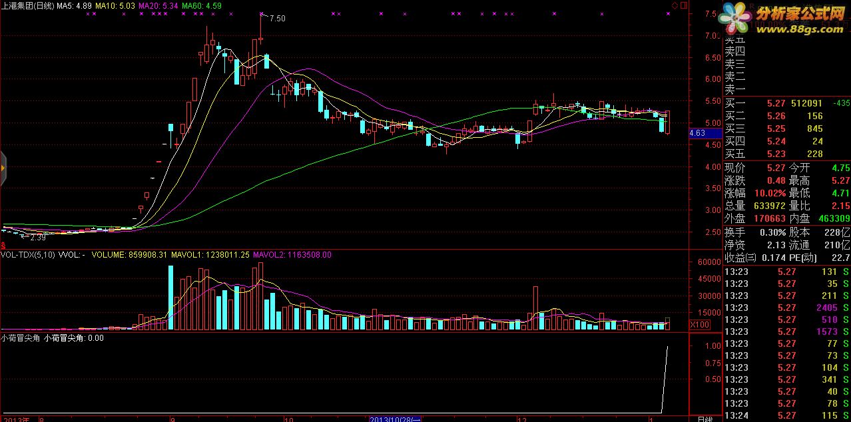Select the 买一 bid row at 5.27

click(787, 103)
